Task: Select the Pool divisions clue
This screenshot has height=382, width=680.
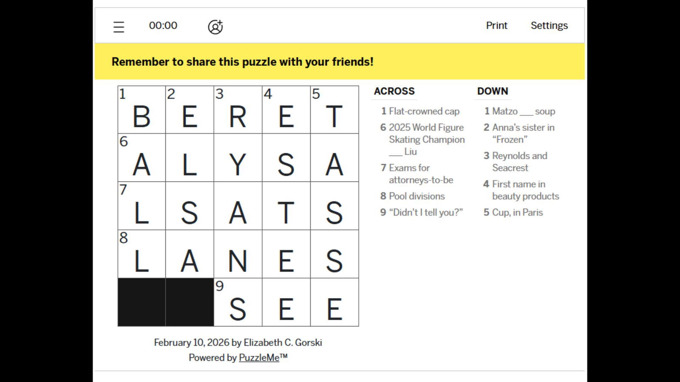Action: [416, 196]
